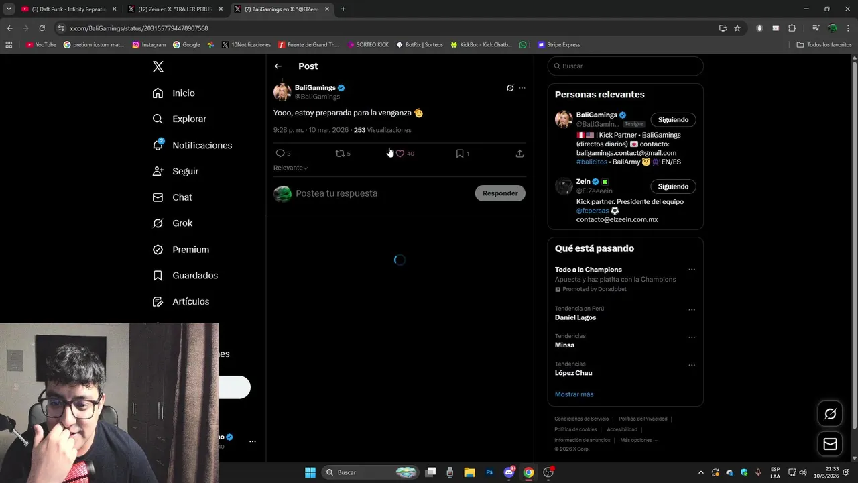Click the X logo in the sidebar
Screen dimensions: 858x483
158,66
